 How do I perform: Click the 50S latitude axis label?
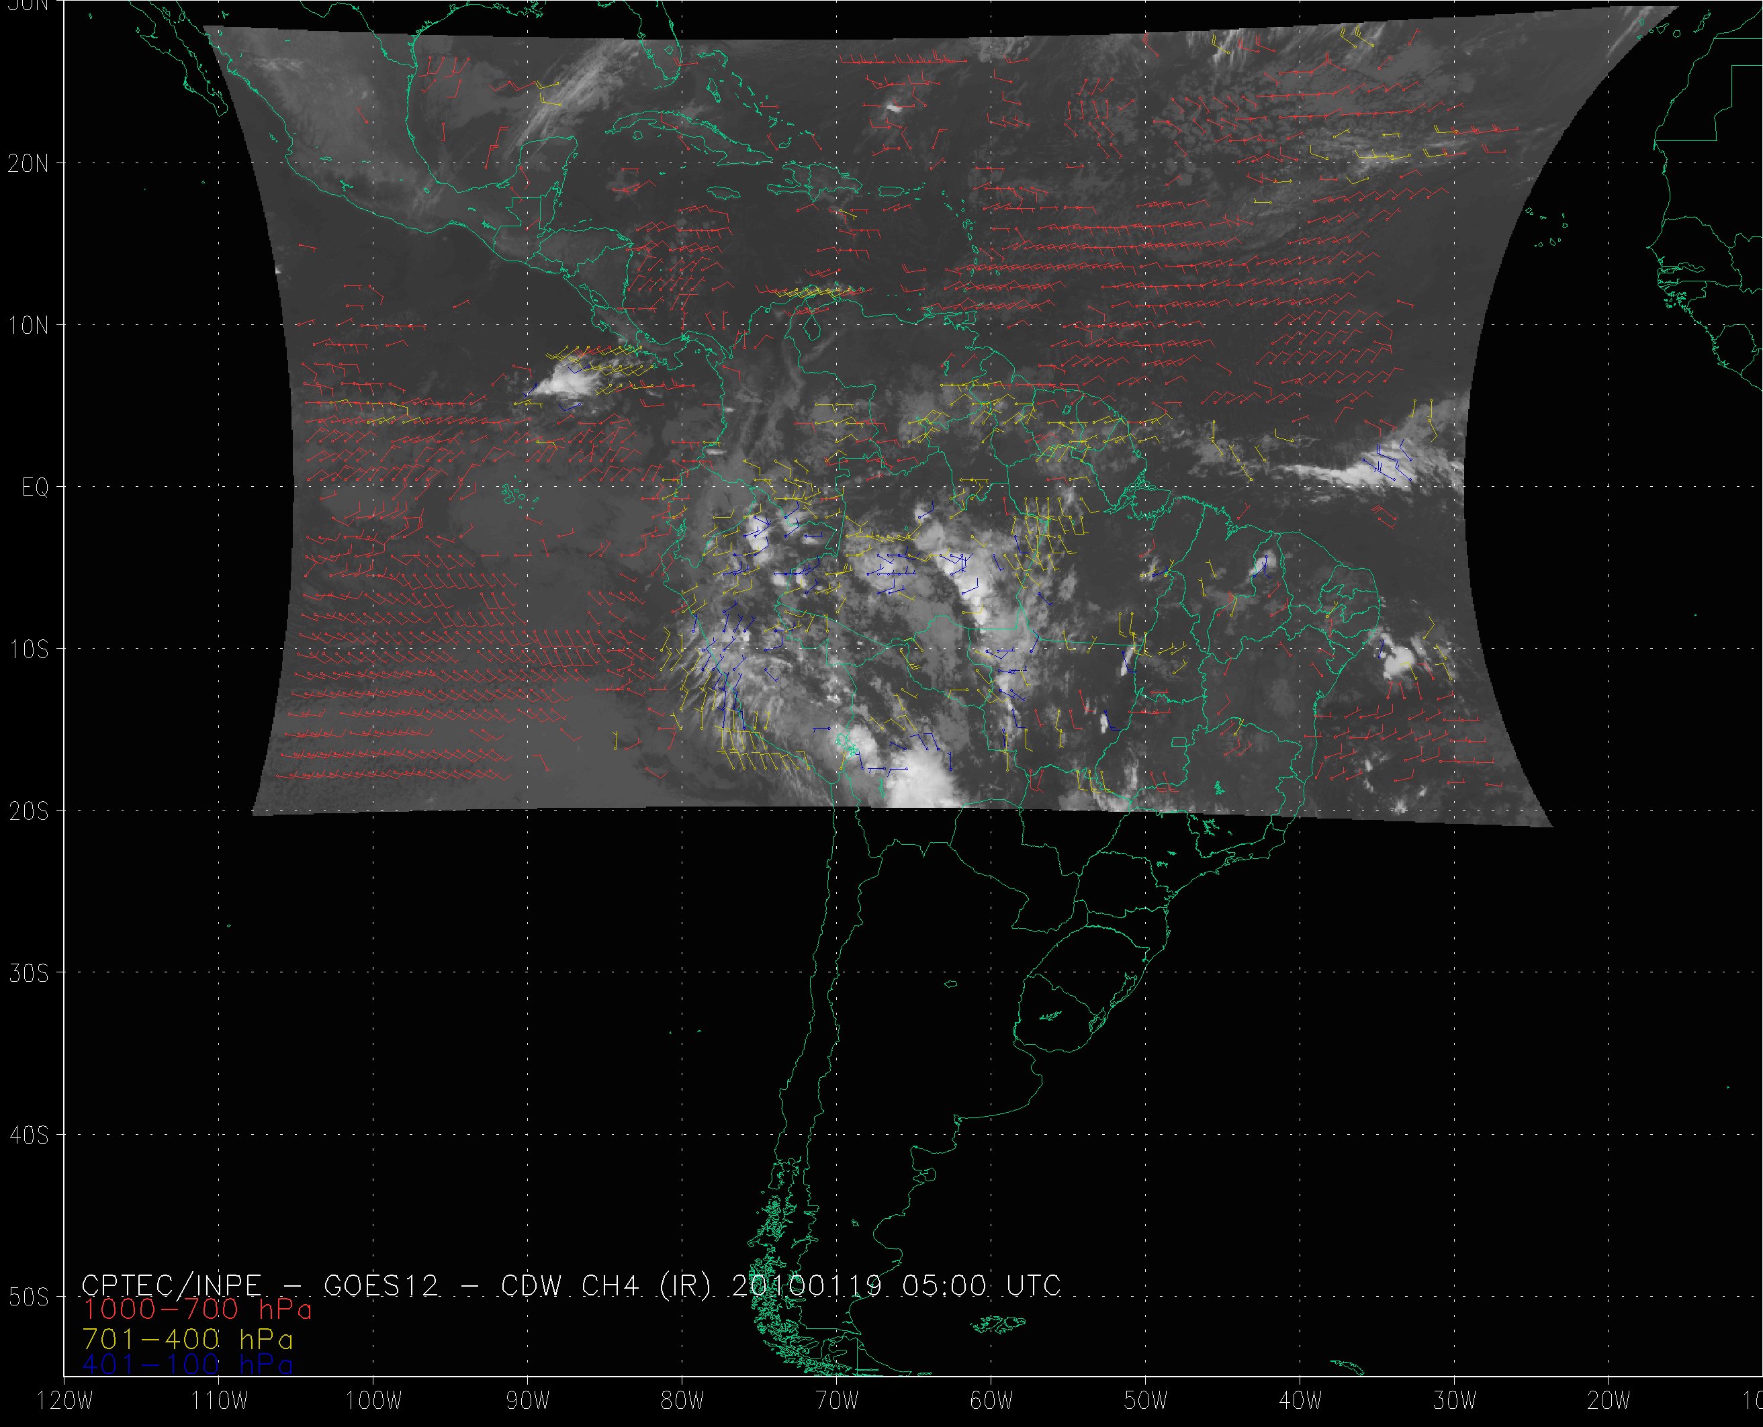(x=28, y=1297)
